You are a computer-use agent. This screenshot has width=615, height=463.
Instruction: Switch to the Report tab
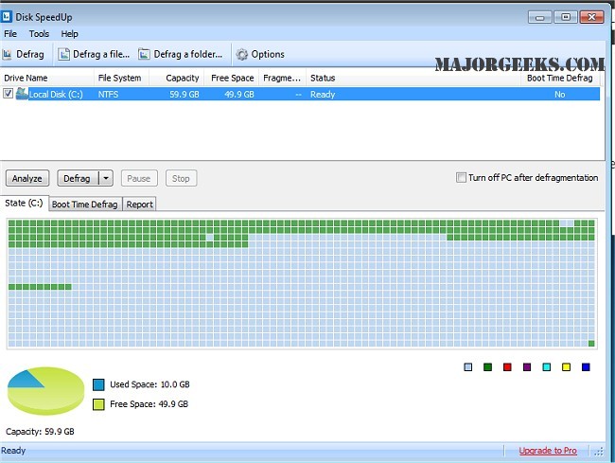pos(139,204)
